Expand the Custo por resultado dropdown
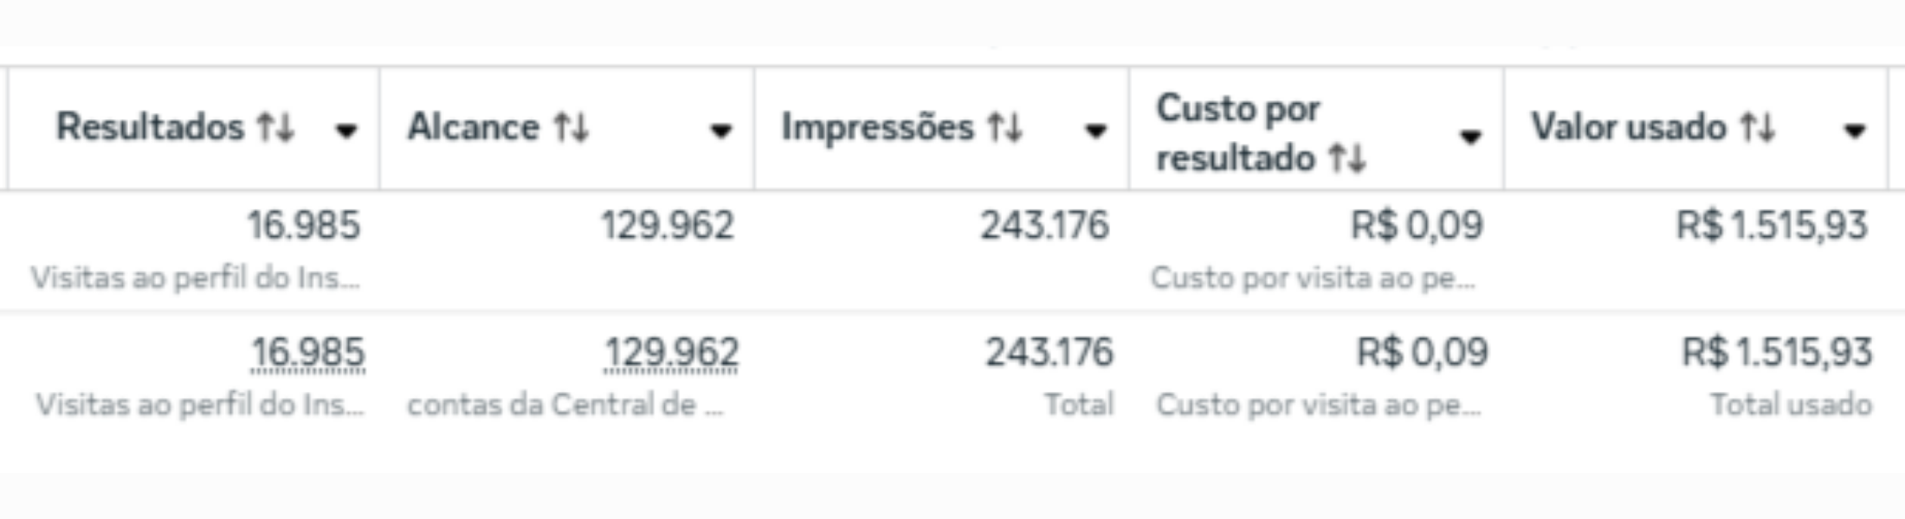The image size is (1905, 519). coord(1469,136)
